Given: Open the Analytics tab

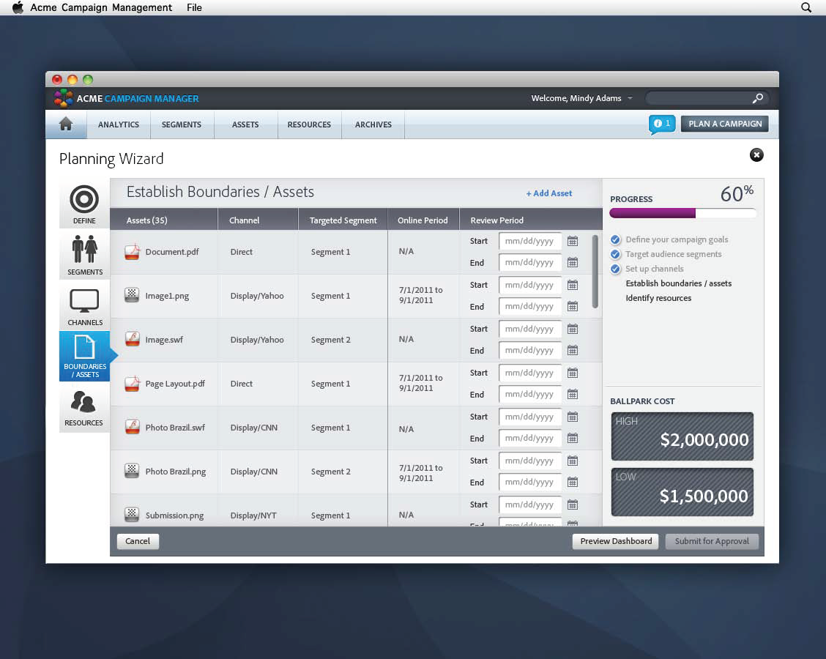Looking at the screenshot, I should click(119, 125).
